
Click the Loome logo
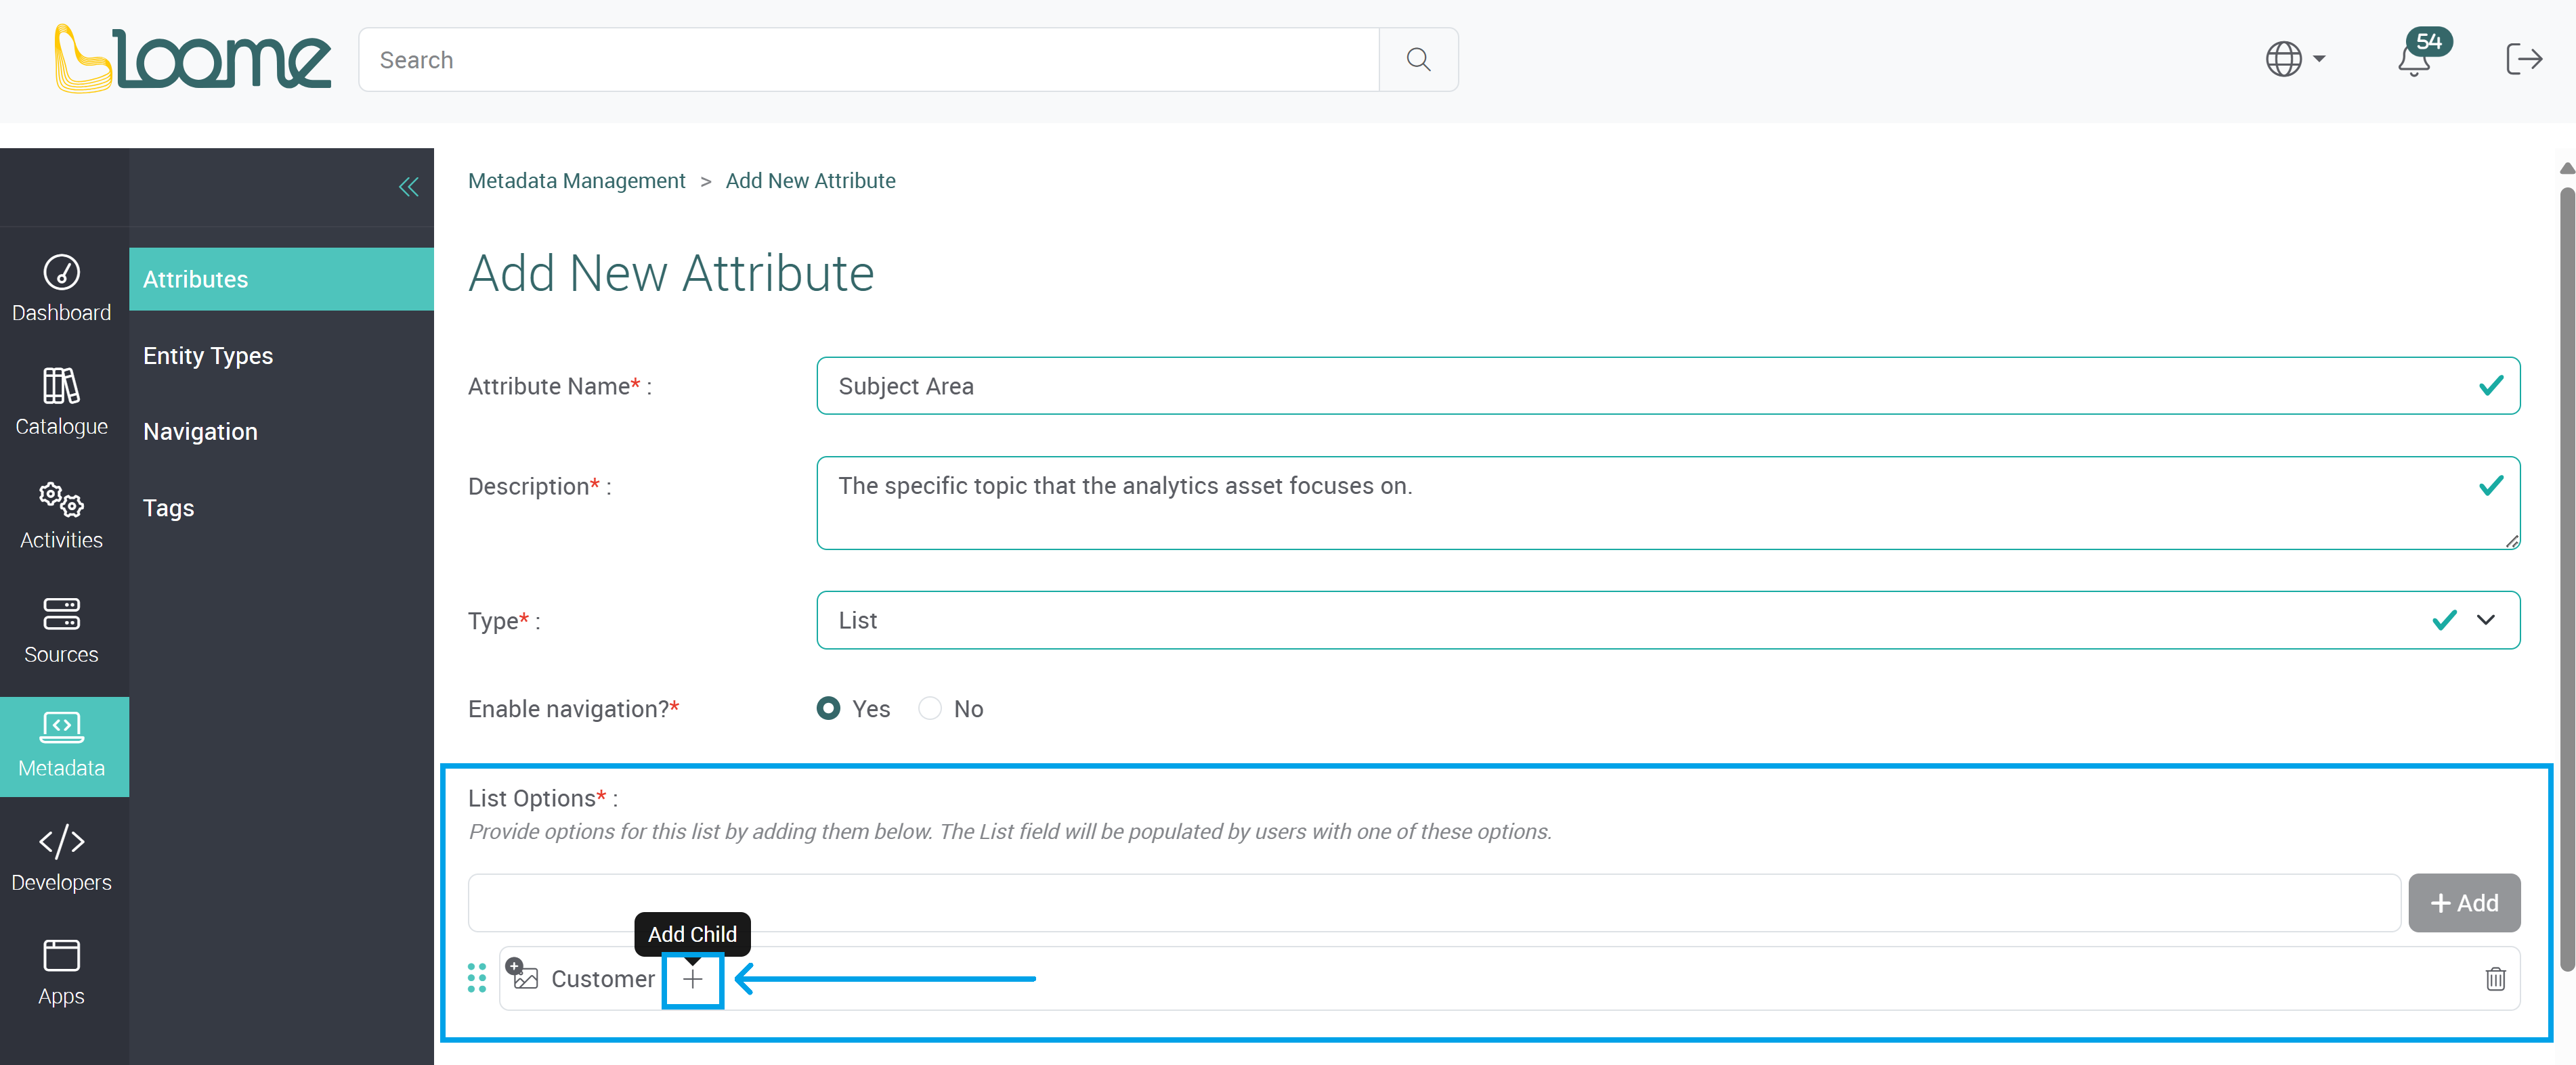point(192,59)
